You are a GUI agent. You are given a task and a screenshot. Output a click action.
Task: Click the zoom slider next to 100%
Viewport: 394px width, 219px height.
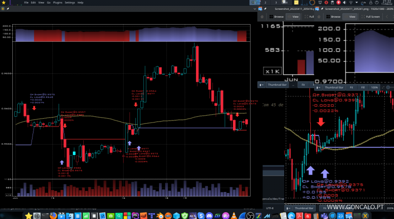coord(389,87)
